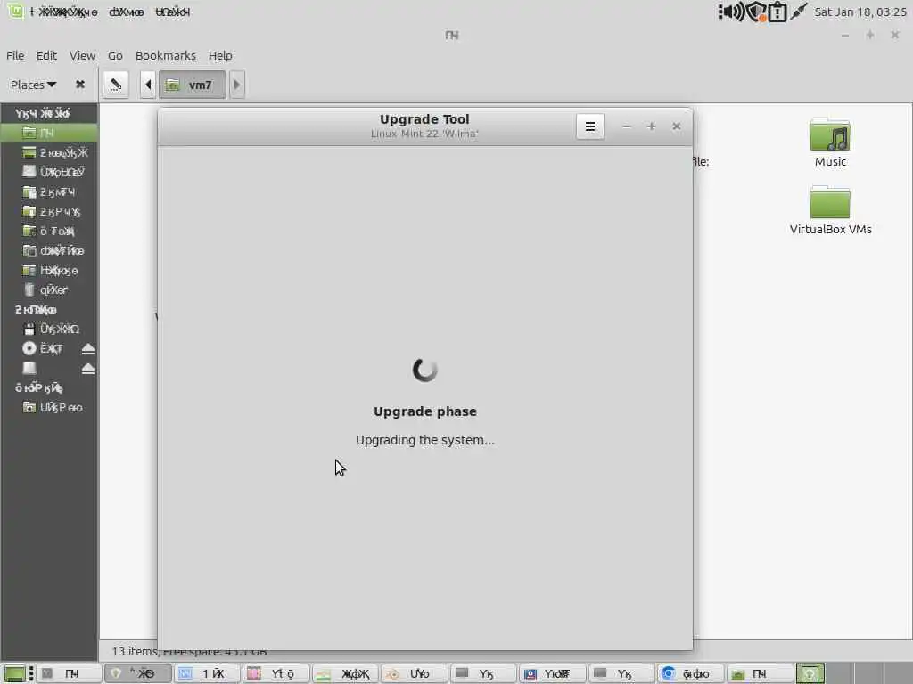Screen dimensions: 913x684
Task: Select the unlabeled drive device in sidebar
Action: (39, 368)
